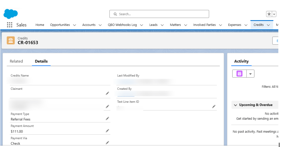289x147 pixels.
Task: Expand the QBO Webhooks Log chevron
Action: click(141, 25)
